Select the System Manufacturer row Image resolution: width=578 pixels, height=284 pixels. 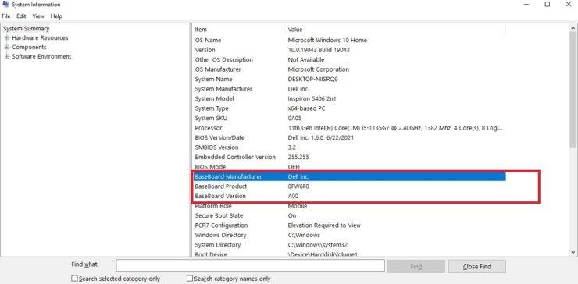[349, 89]
